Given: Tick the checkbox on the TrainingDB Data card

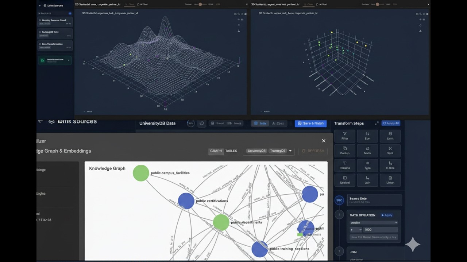Looking at the screenshot, I should coord(40,32).
